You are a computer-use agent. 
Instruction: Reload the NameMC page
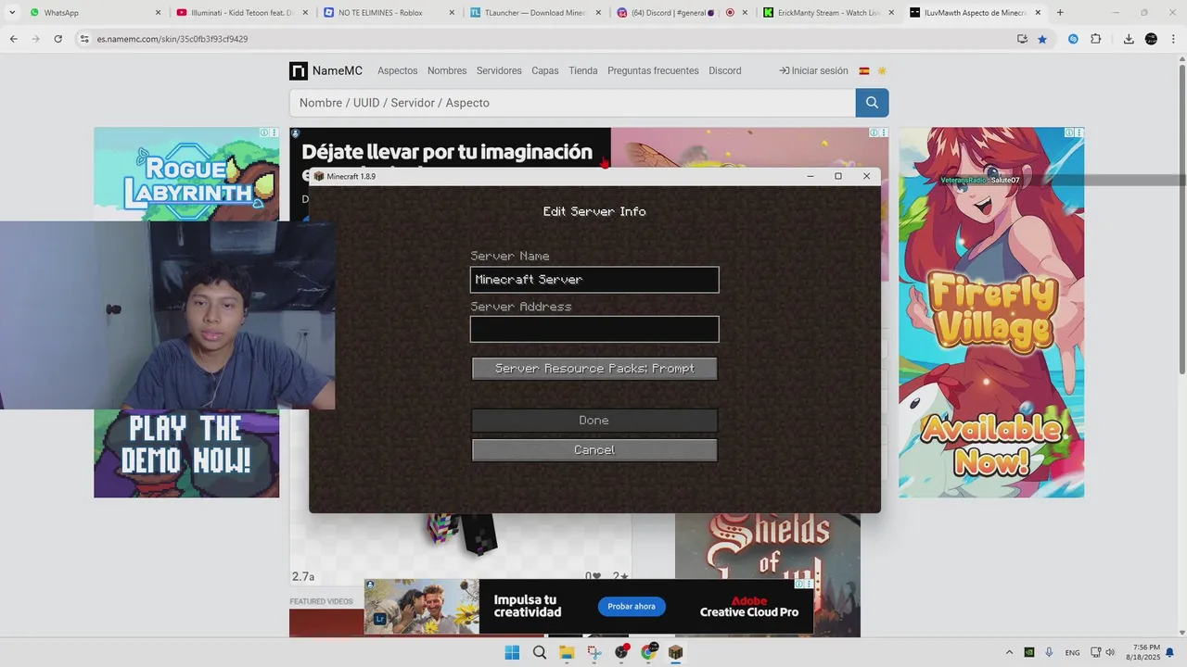point(58,39)
